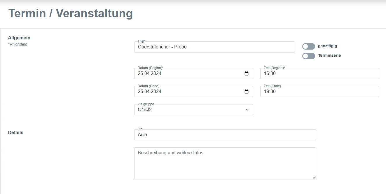Screen dimensions: 386x194
Task: Click the Pflichtfeld note under Allgemein
Action: 18,44
